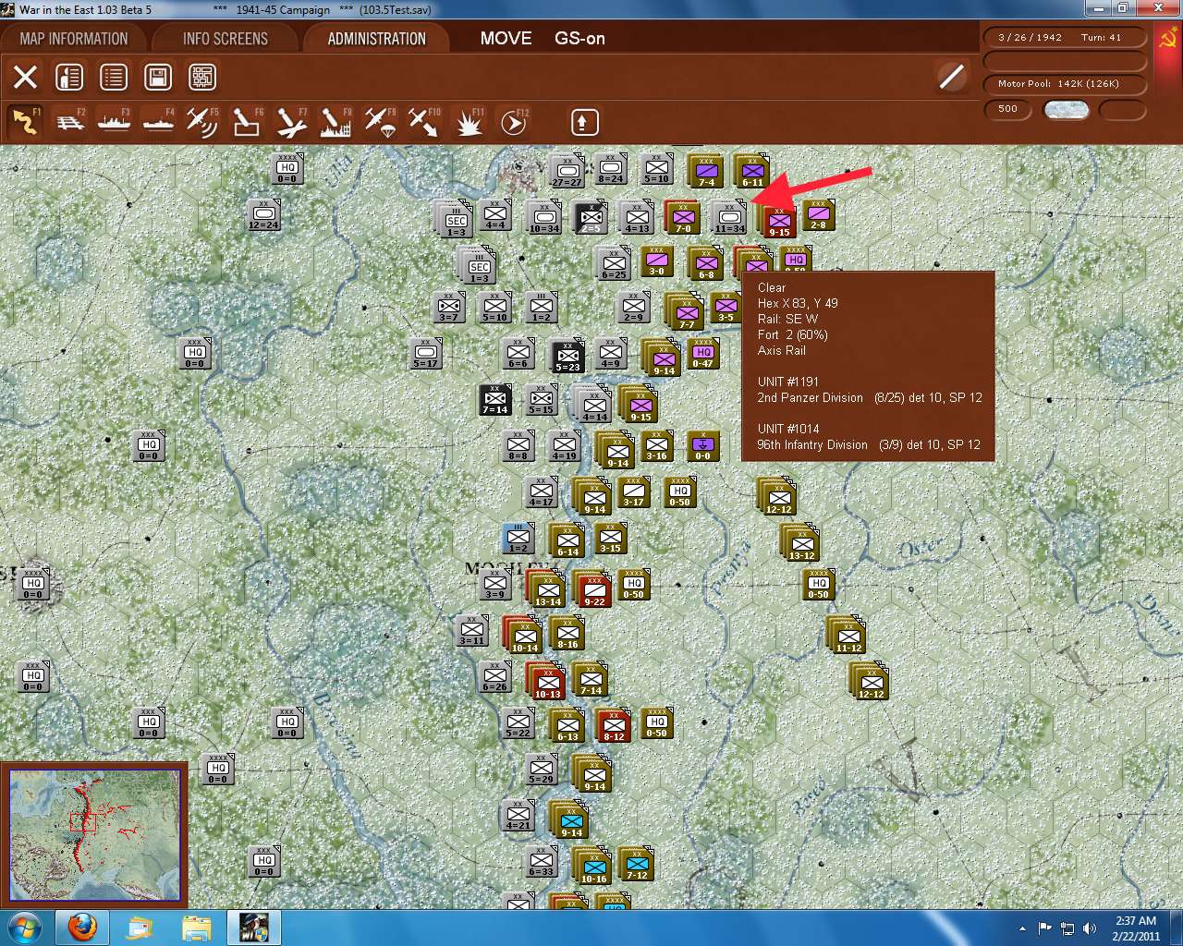Select the 10=34 unit counter
The image size is (1183, 946).
[544, 218]
